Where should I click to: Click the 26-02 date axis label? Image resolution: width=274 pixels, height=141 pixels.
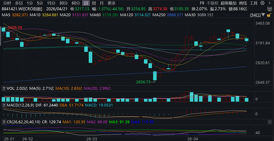click(28, 139)
